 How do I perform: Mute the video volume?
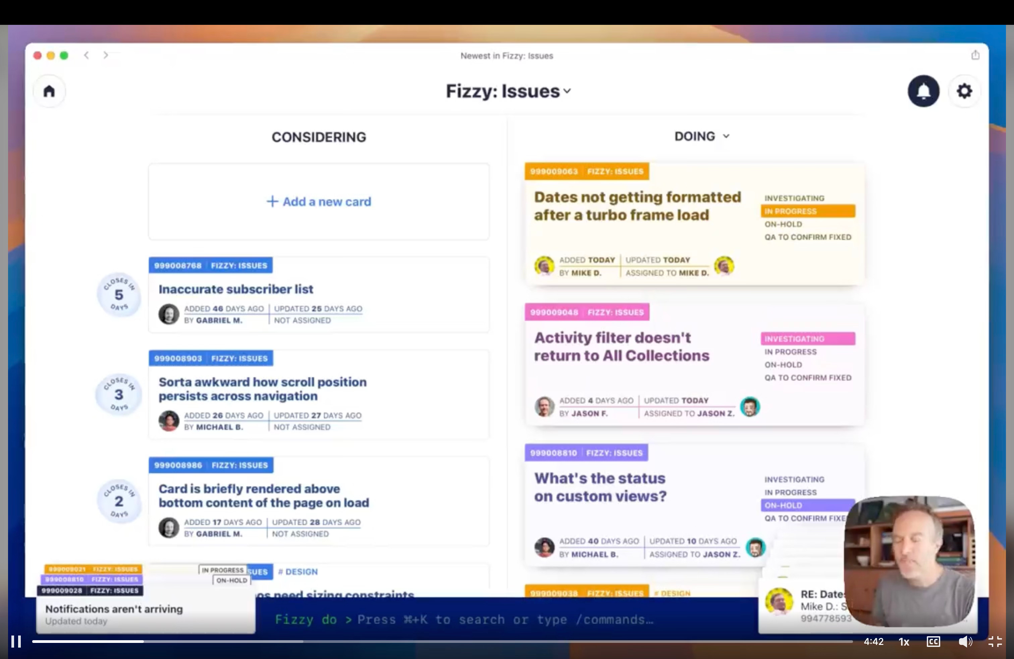point(965,641)
